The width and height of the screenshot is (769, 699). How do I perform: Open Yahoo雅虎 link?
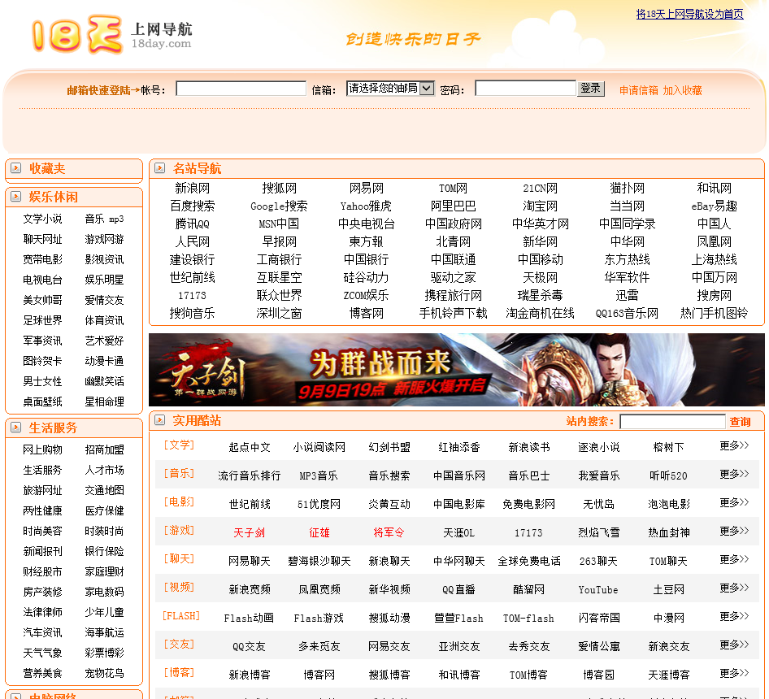[366, 206]
